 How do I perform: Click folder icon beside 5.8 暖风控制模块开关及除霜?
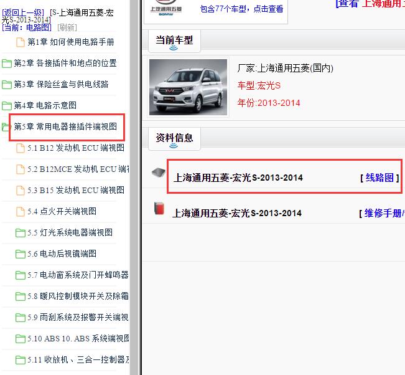(20, 297)
